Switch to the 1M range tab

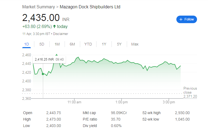57,44
